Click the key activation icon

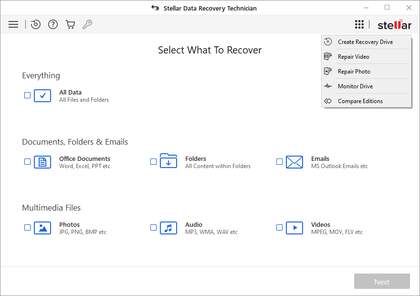tap(87, 24)
